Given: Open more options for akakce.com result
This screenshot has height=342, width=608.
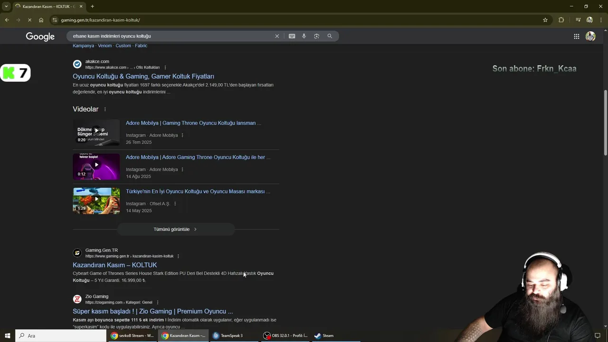Looking at the screenshot, I should pyautogui.click(x=165, y=67).
